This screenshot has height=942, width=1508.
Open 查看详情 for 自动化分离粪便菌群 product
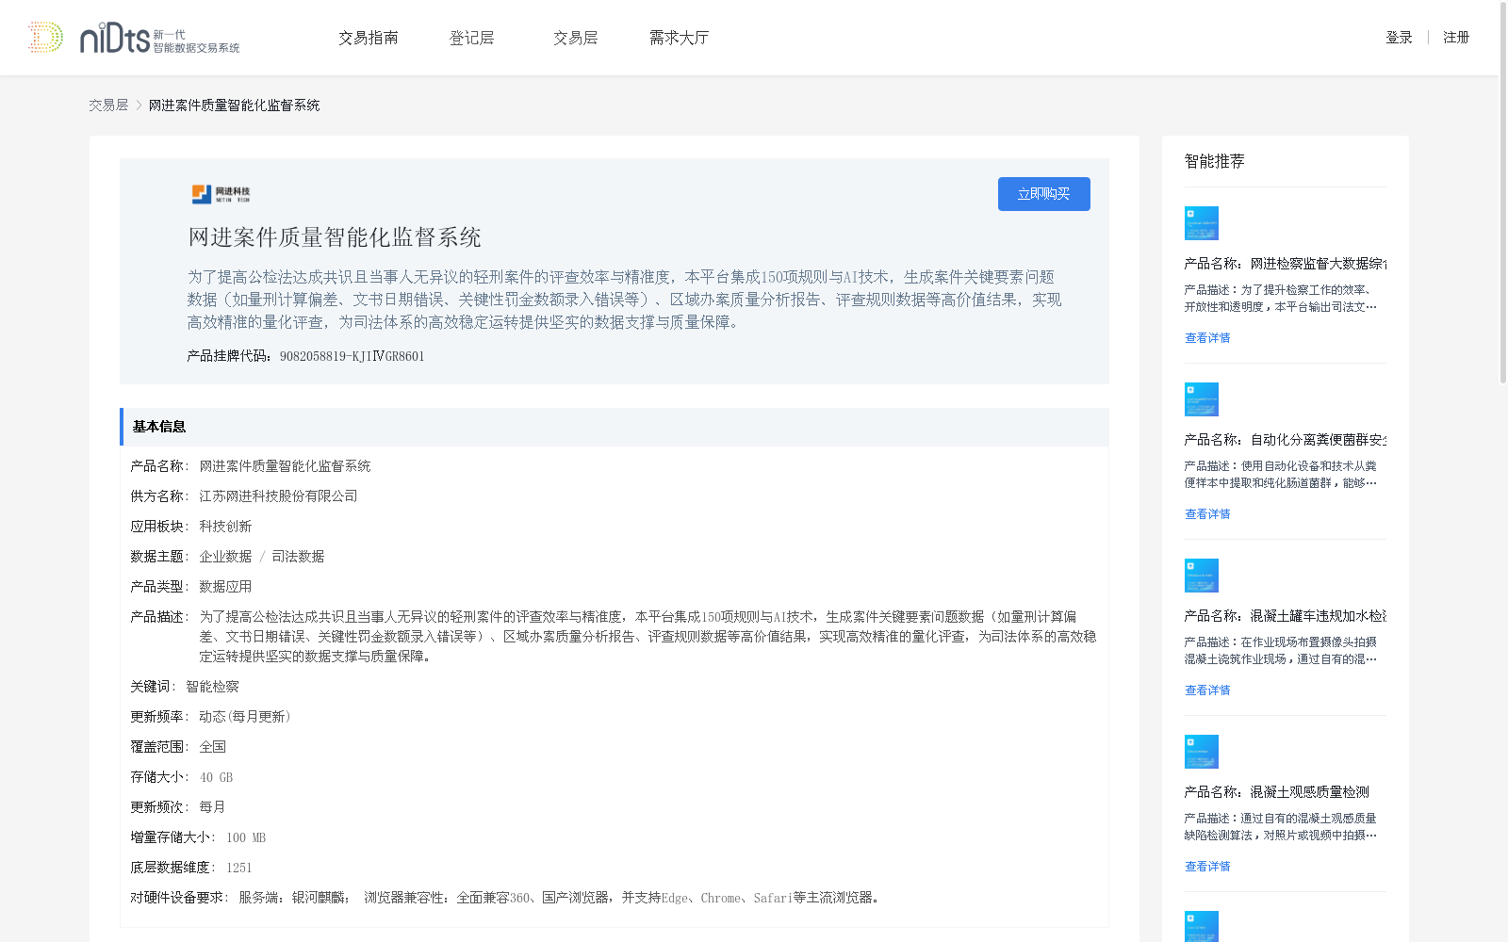(1207, 514)
